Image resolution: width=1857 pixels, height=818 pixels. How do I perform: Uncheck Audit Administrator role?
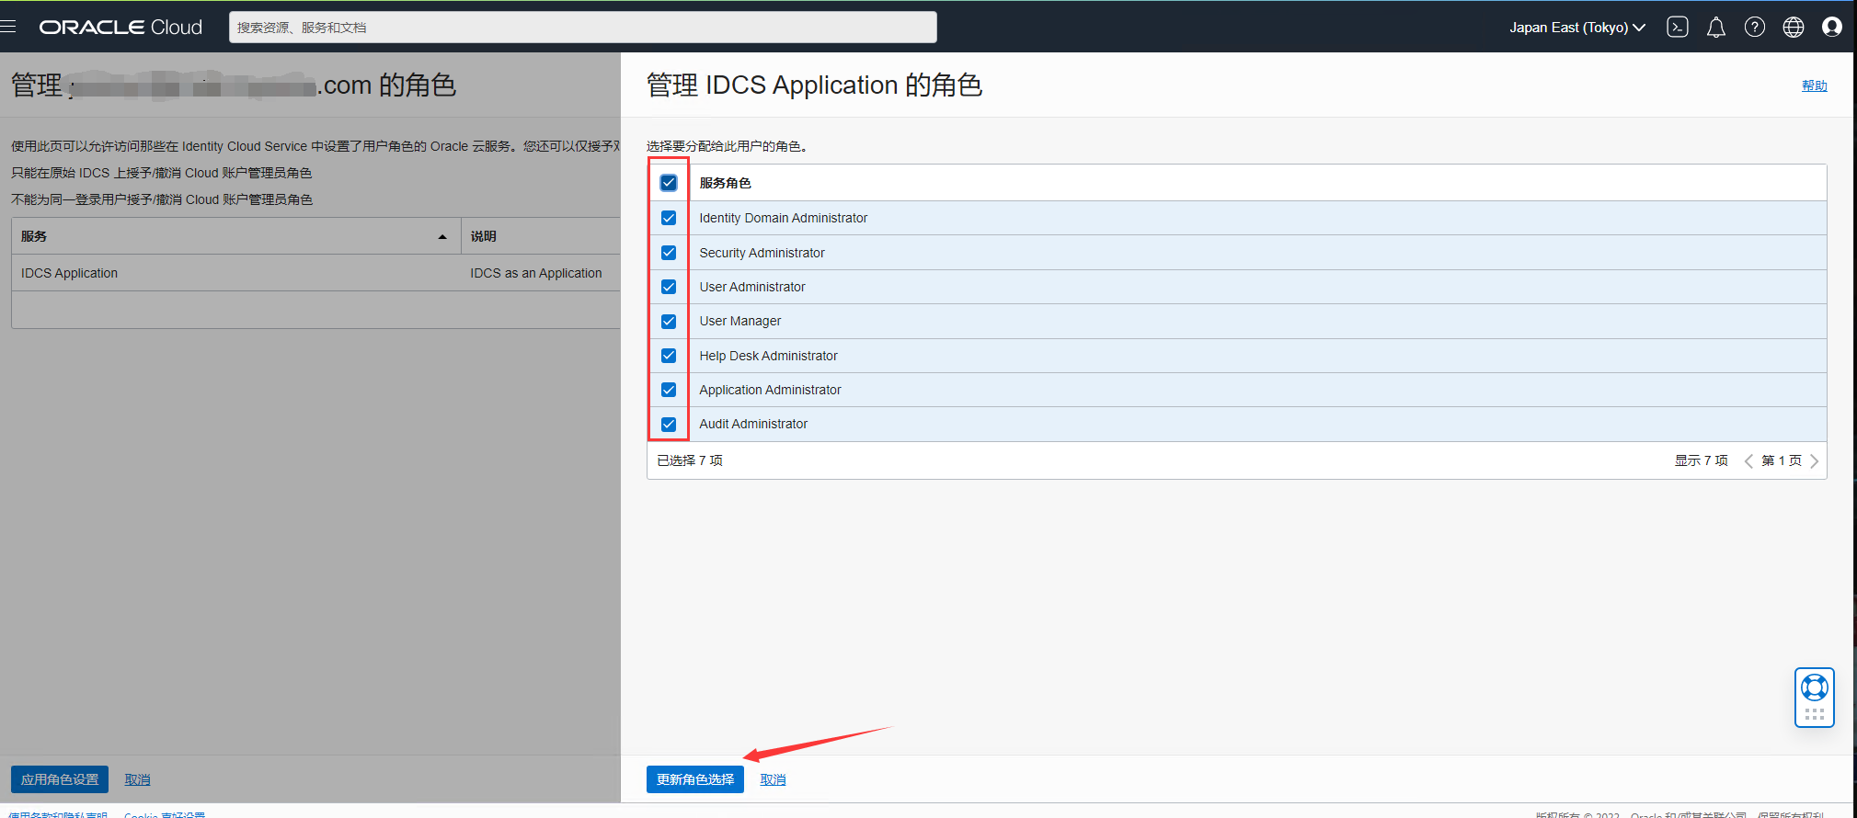coord(669,425)
